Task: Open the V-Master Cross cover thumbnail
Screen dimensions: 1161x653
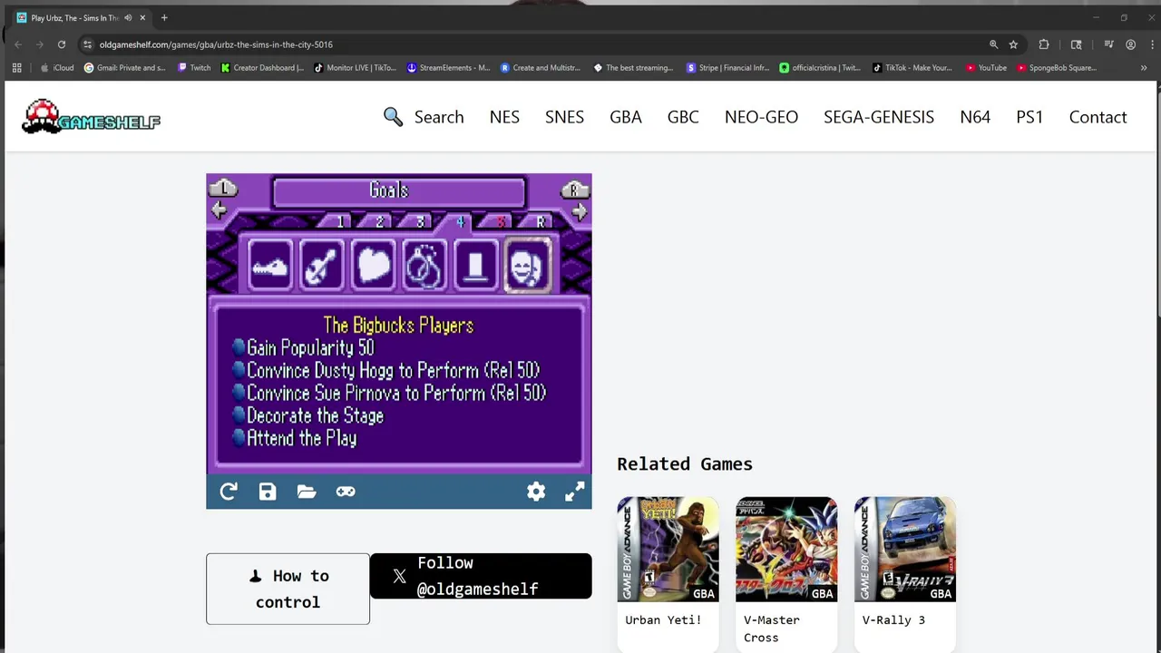Action: point(786,549)
